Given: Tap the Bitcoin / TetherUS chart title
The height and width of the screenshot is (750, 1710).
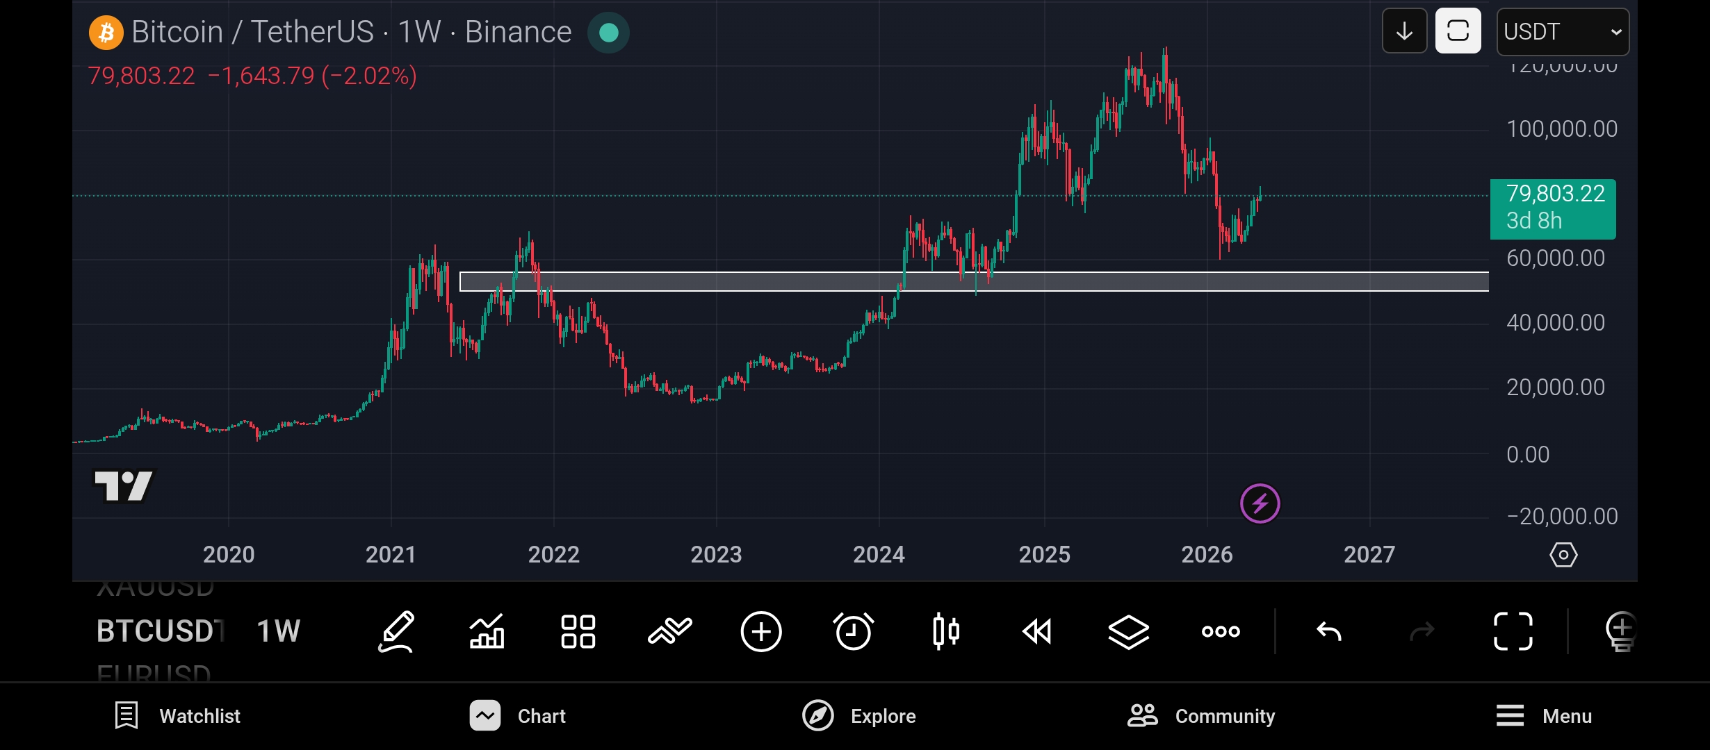Looking at the screenshot, I should click(x=352, y=32).
